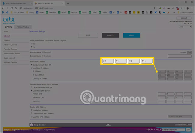Click the Logout button

184,18
